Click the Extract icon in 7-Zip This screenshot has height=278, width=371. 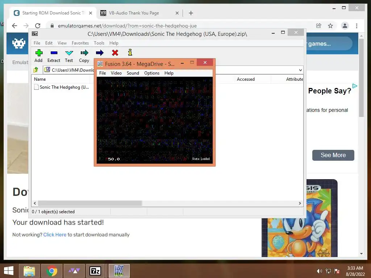(54, 56)
